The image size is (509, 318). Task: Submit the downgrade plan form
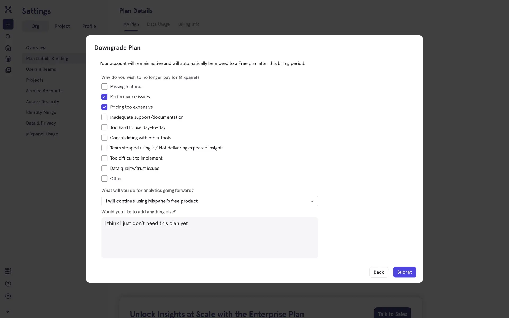click(405, 272)
